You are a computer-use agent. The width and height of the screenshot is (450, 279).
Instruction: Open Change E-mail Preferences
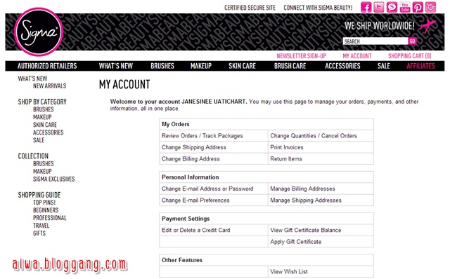[195, 200]
